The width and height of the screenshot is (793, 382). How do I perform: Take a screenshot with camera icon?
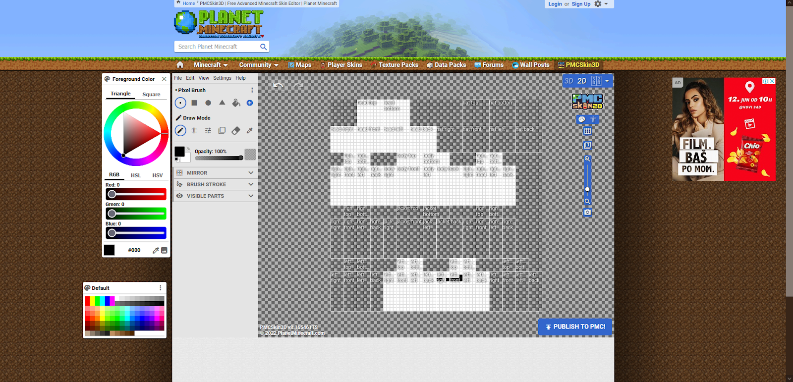pyautogui.click(x=587, y=212)
